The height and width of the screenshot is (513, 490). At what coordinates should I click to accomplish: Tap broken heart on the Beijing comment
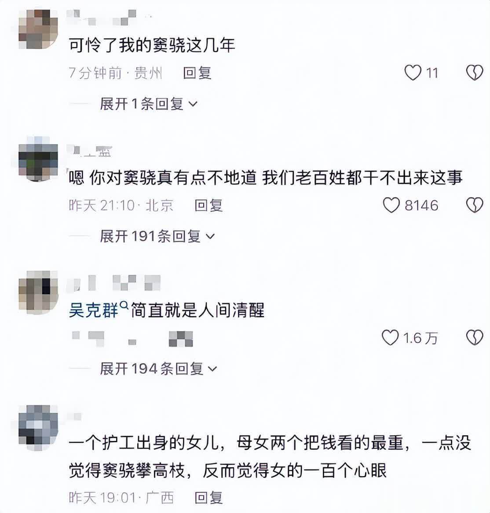click(x=474, y=205)
